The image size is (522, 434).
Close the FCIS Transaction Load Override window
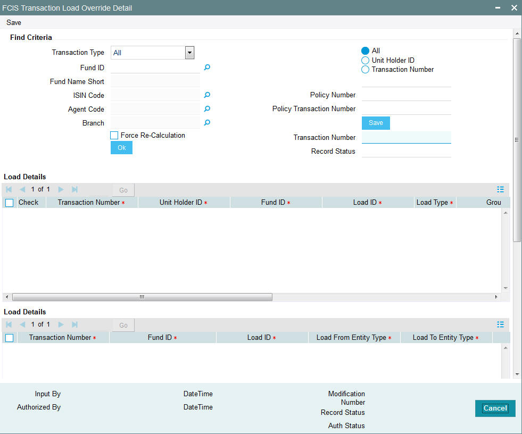tap(514, 7)
